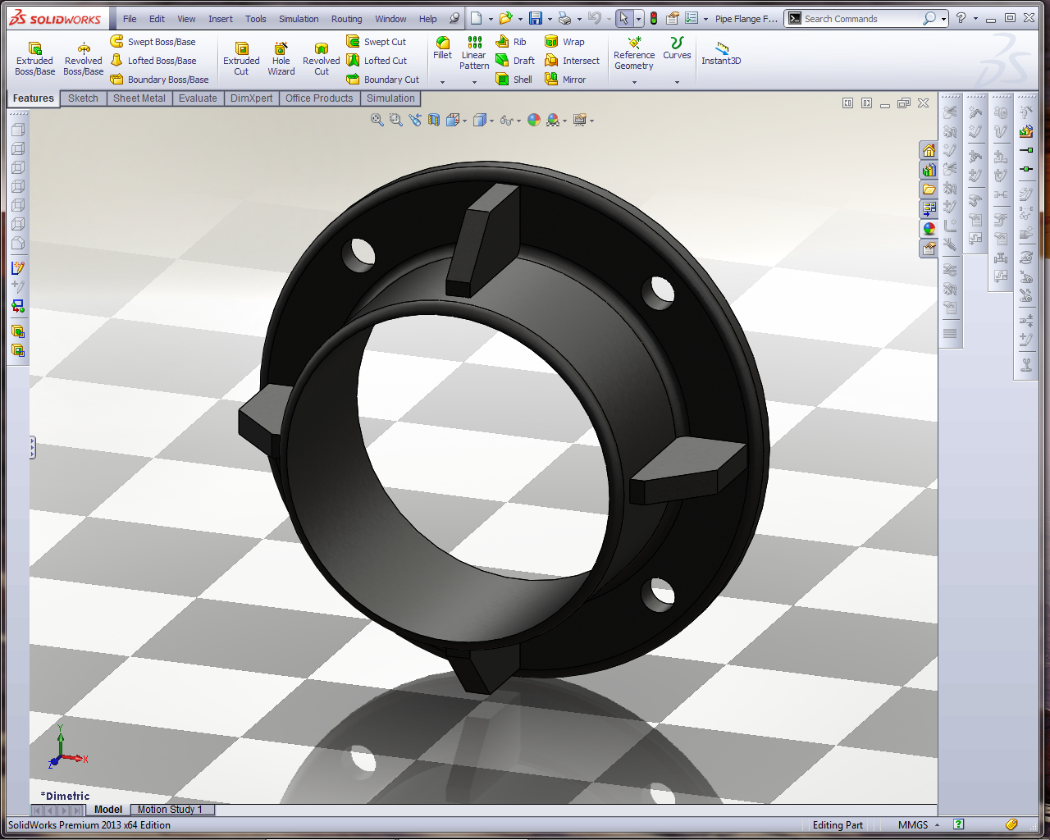1050x840 pixels.
Task: Select the Mirror feature
Action: [x=565, y=80]
